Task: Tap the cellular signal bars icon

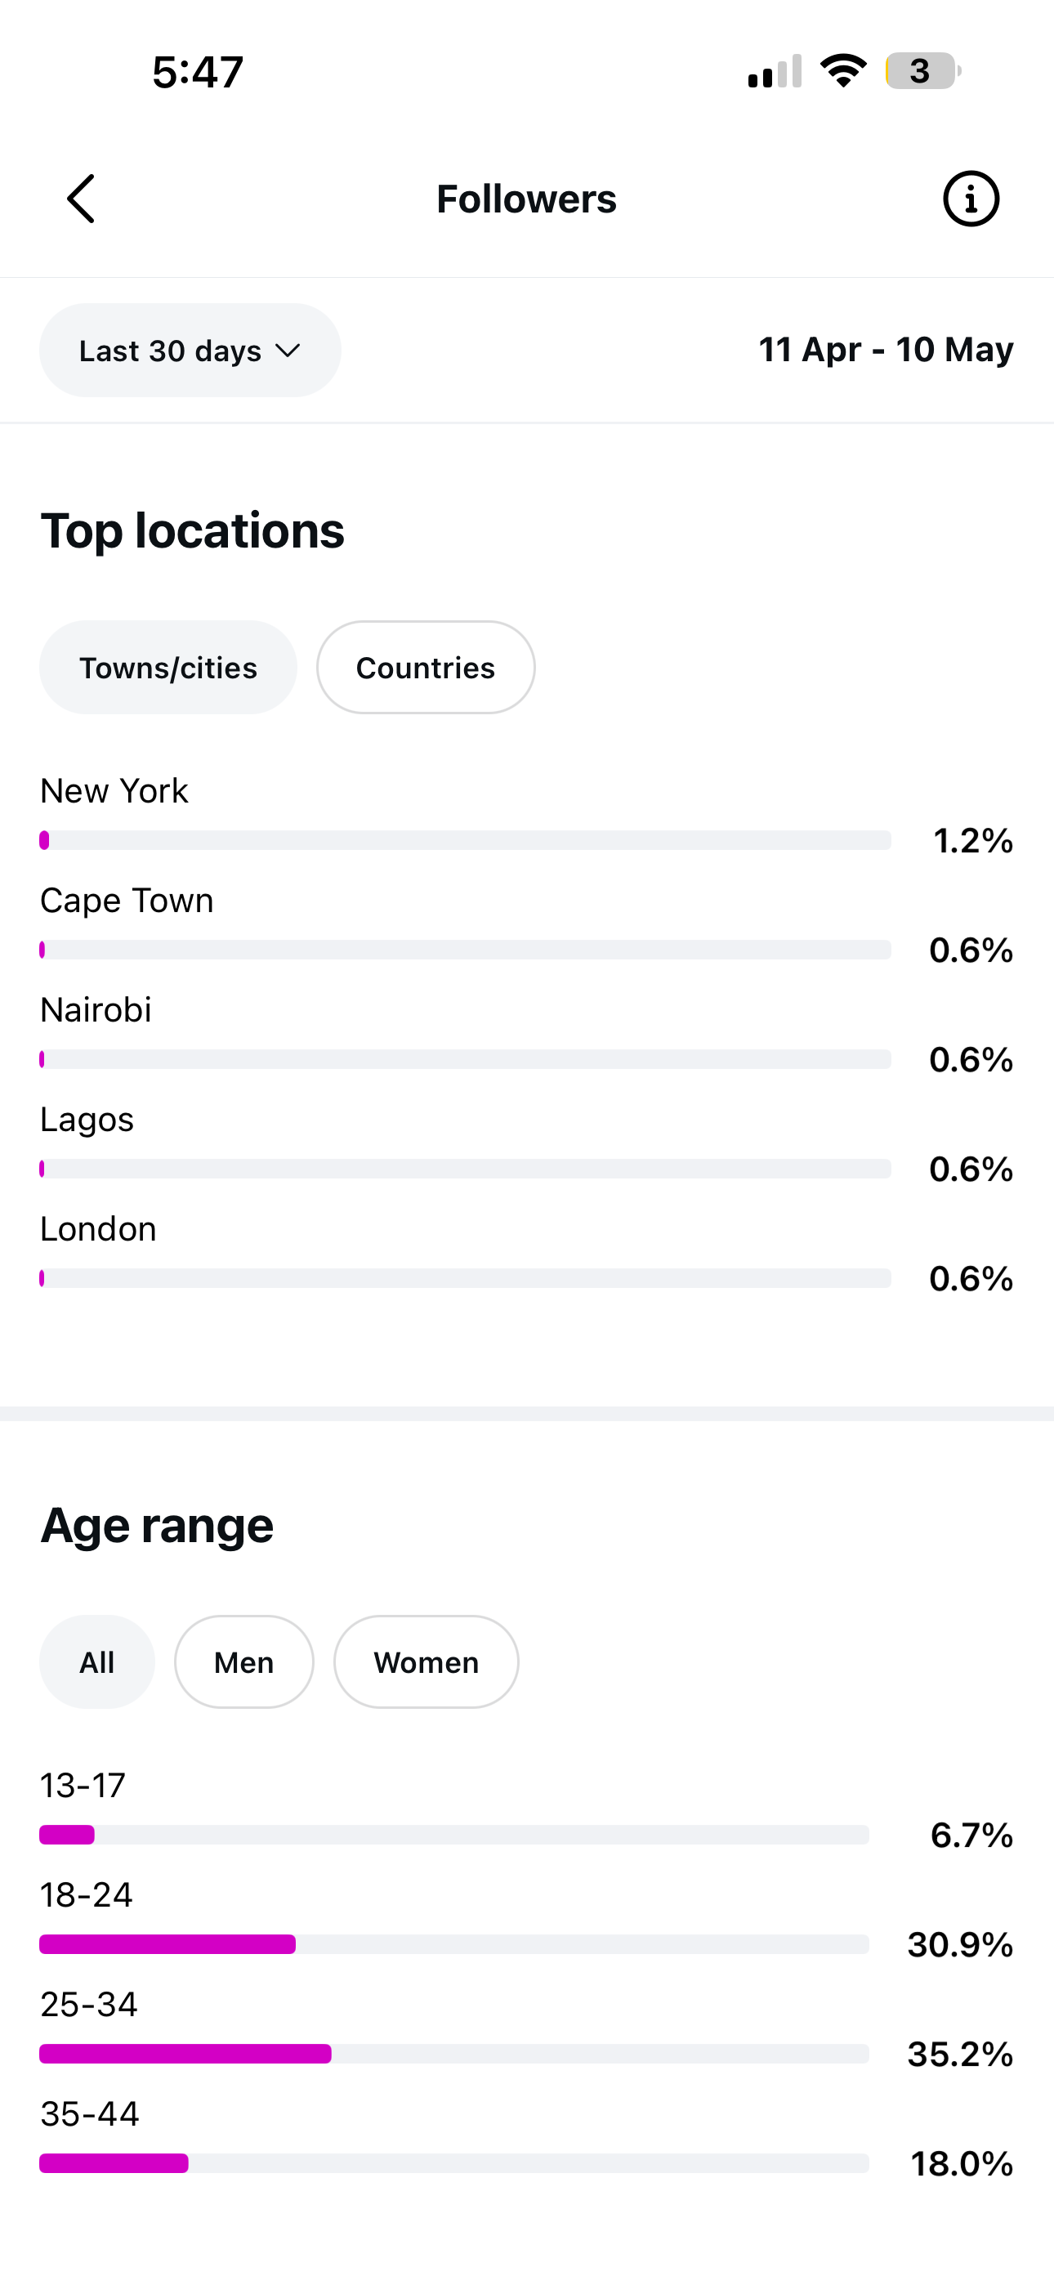Action: tap(775, 71)
